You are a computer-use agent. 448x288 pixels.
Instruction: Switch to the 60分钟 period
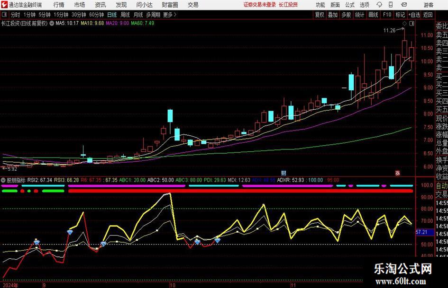coord(96,15)
